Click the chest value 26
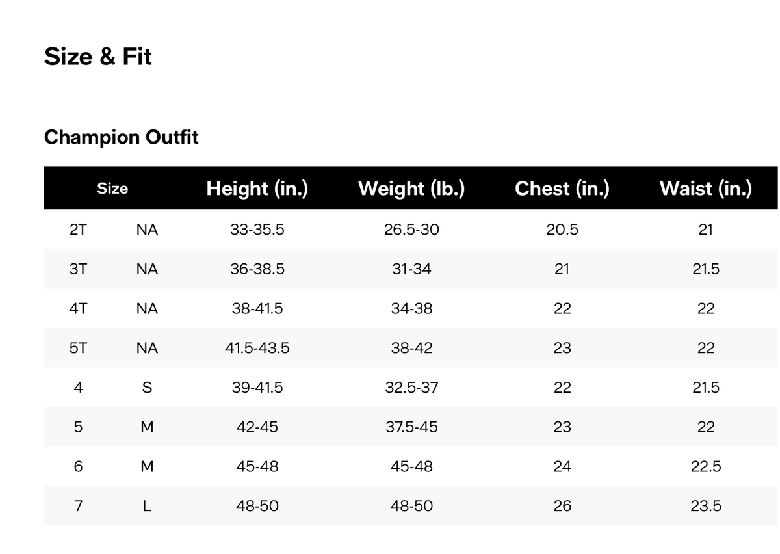780x554 pixels. pyautogui.click(x=562, y=506)
